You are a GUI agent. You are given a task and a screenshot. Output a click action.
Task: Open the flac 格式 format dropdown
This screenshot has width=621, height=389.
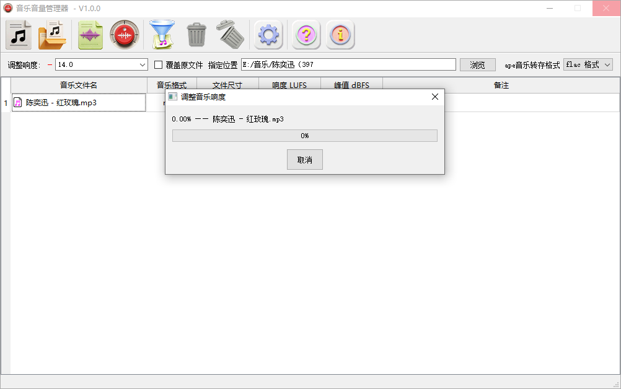(588, 64)
